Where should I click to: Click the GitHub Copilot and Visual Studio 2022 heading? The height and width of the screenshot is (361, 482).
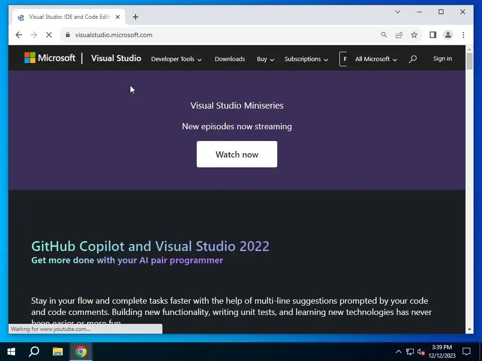click(x=150, y=246)
